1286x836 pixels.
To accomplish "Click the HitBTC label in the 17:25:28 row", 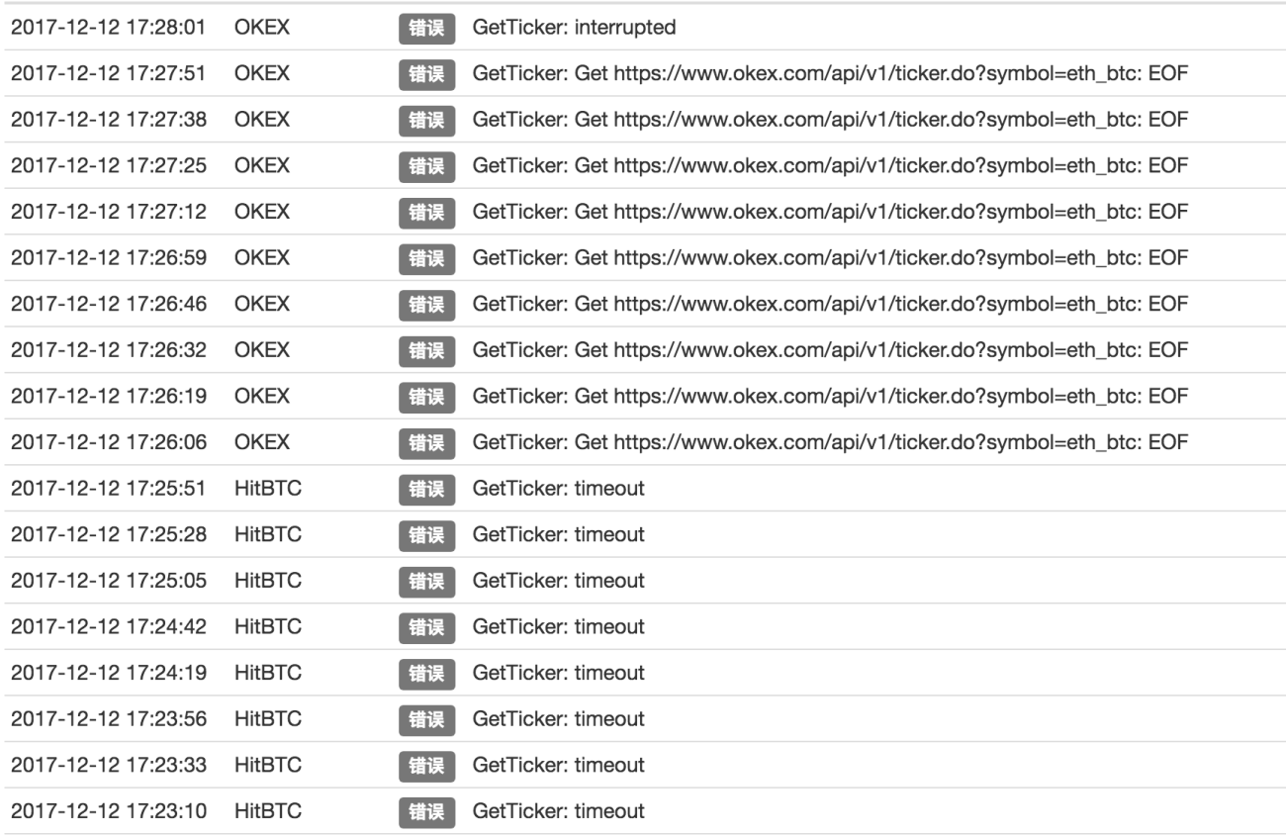I will [268, 534].
